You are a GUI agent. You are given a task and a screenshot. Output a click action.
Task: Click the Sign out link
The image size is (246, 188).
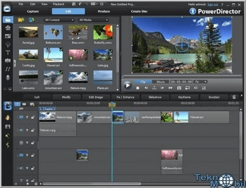click(x=213, y=4)
